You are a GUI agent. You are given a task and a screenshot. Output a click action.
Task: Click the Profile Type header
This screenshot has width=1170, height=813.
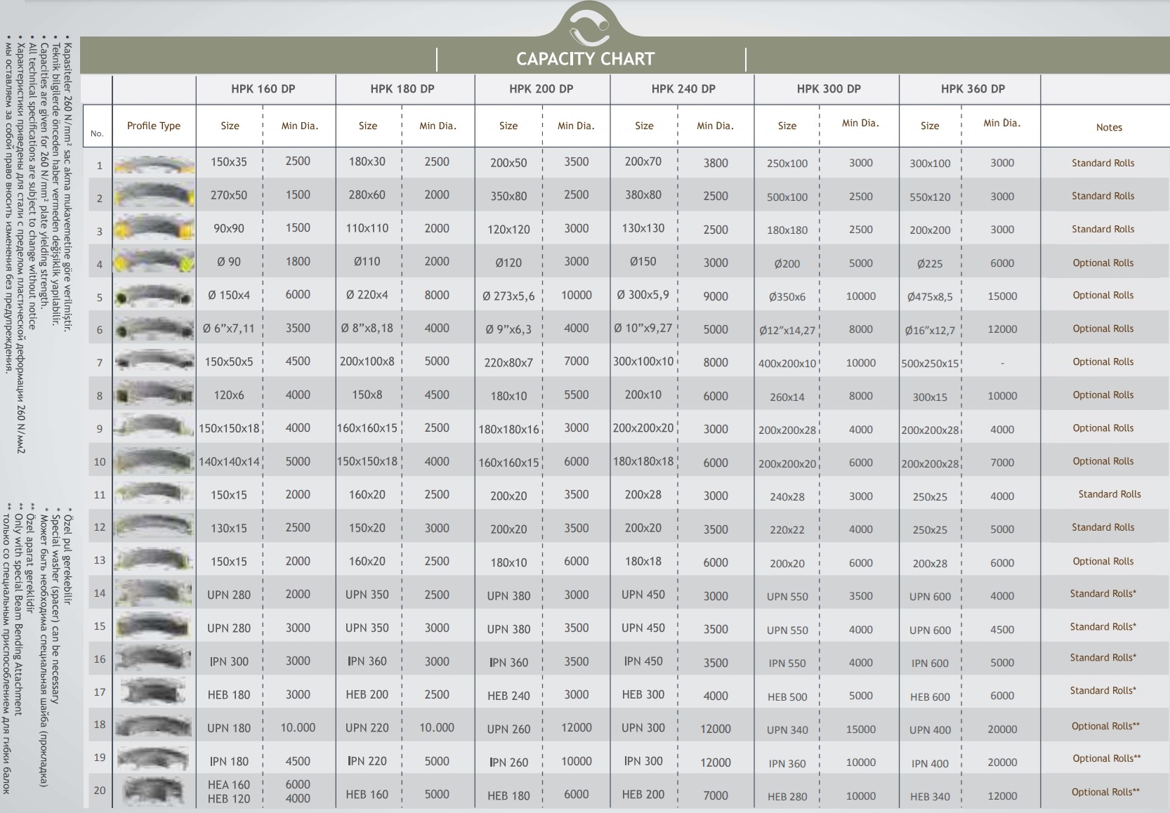pos(154,126)
